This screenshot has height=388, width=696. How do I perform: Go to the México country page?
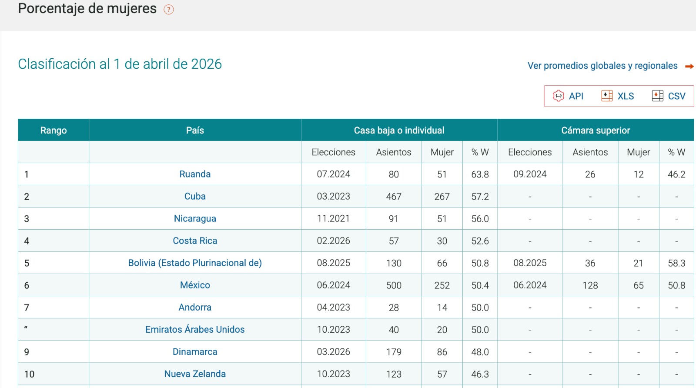pos(195,285)
